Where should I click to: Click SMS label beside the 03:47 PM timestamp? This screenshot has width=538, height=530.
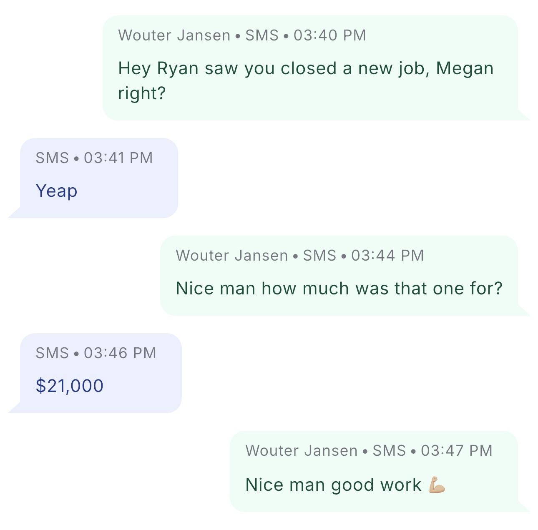click(x=389, y=451)
